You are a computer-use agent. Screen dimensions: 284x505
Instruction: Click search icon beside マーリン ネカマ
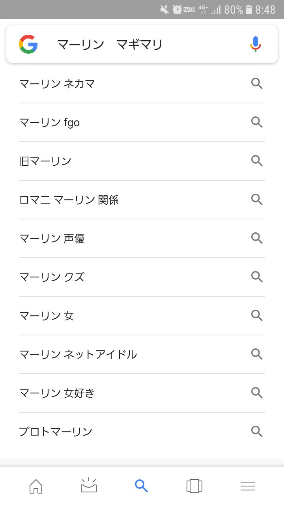[257, 83]
